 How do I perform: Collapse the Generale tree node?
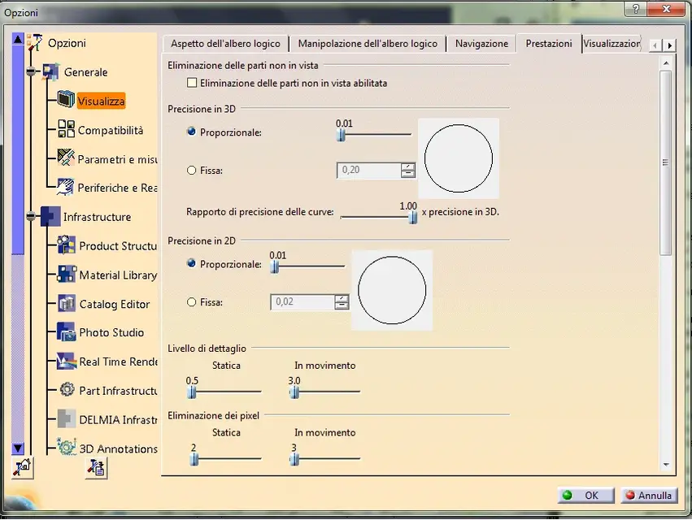pos(31,71)
